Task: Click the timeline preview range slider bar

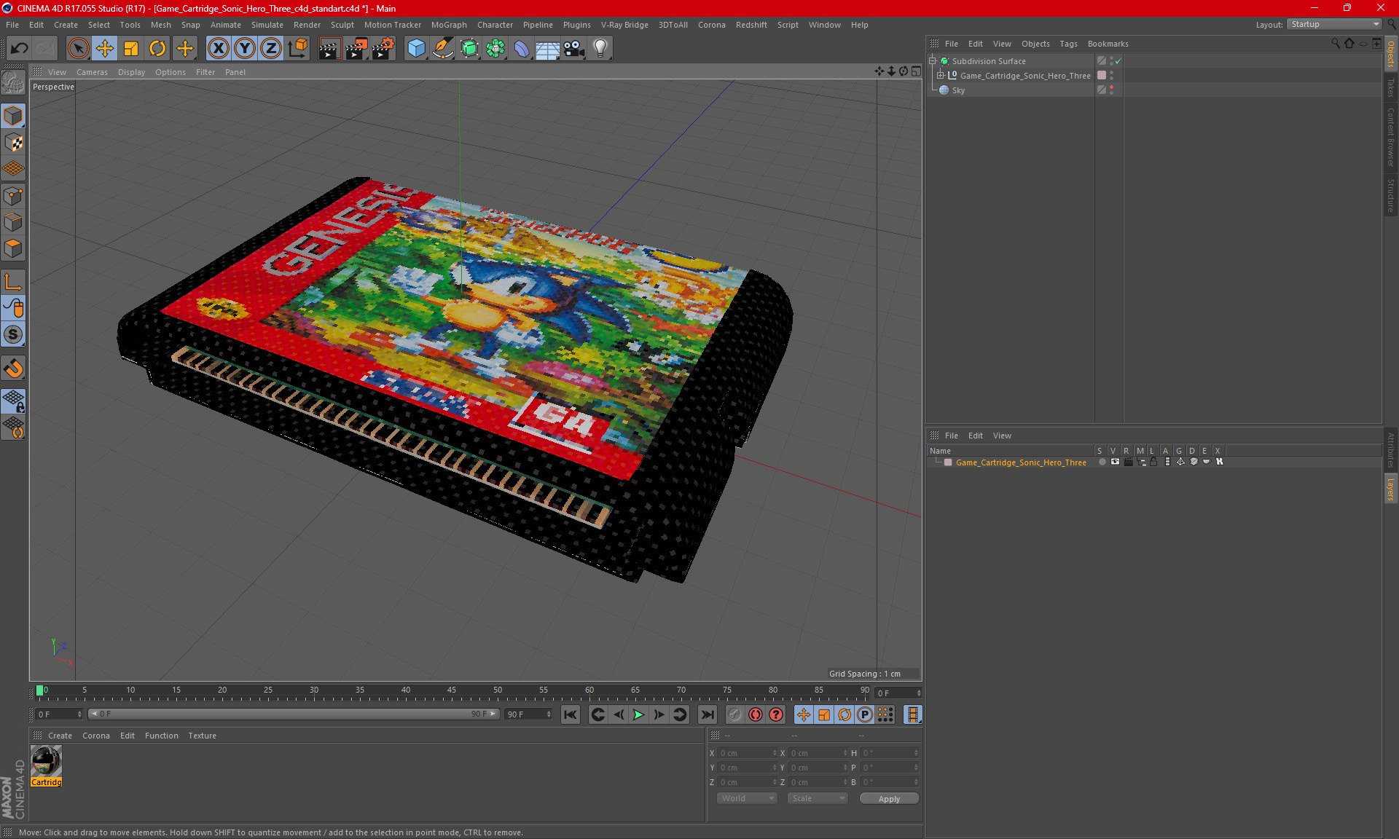Action: point(294,714)
